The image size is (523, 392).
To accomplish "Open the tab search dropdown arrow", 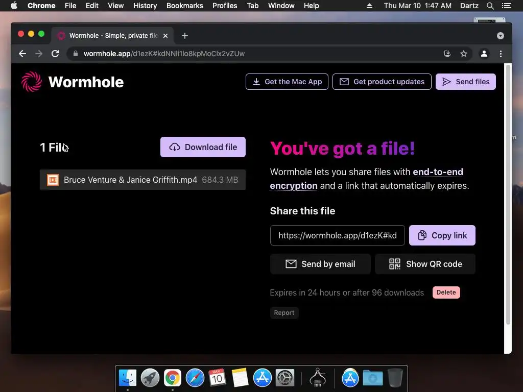I will click(501, 36).
